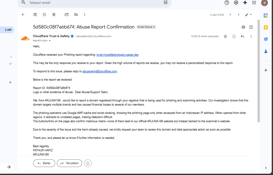Click the timestamp 13.25 (4 menit yang lalu)
This screenshot has width=273, height=175.
205,36
